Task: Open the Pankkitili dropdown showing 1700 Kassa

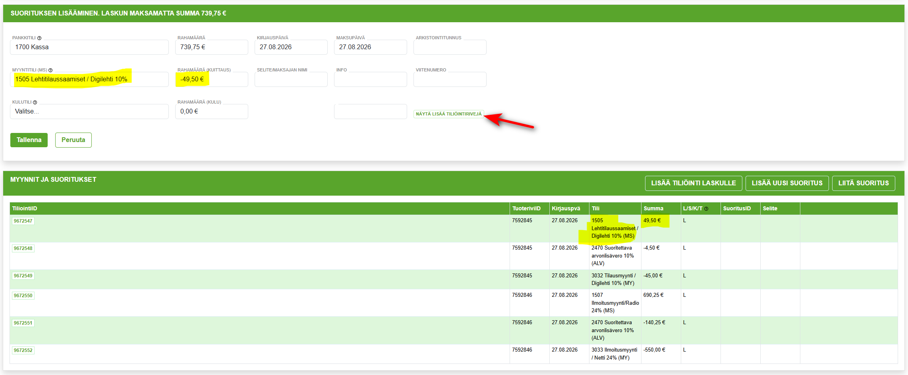Action: [x=89, y=47]
